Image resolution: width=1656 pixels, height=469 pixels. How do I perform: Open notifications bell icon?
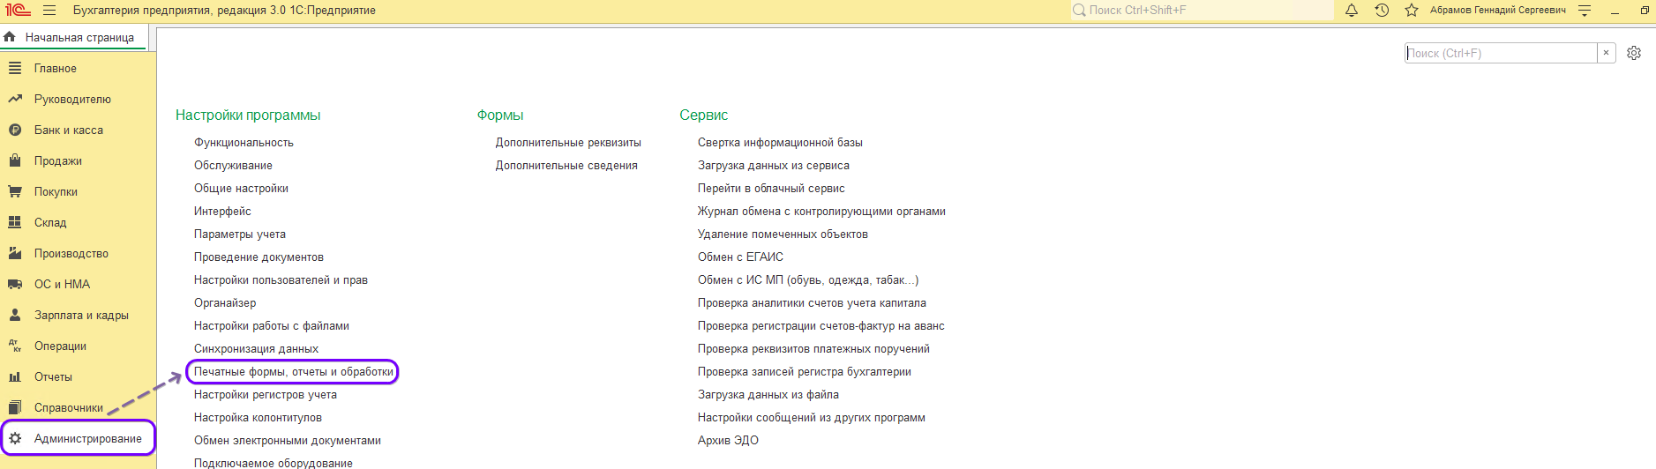1352,11
